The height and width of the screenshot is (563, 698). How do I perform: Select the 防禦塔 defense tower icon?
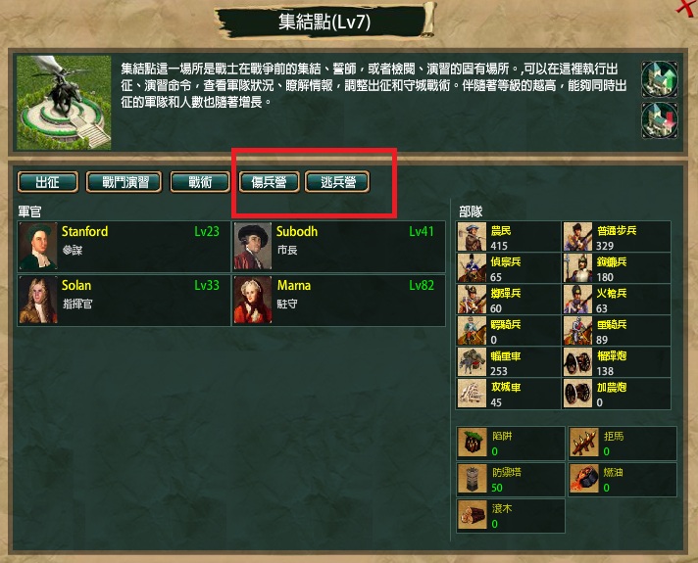click(x=473, y=479)
